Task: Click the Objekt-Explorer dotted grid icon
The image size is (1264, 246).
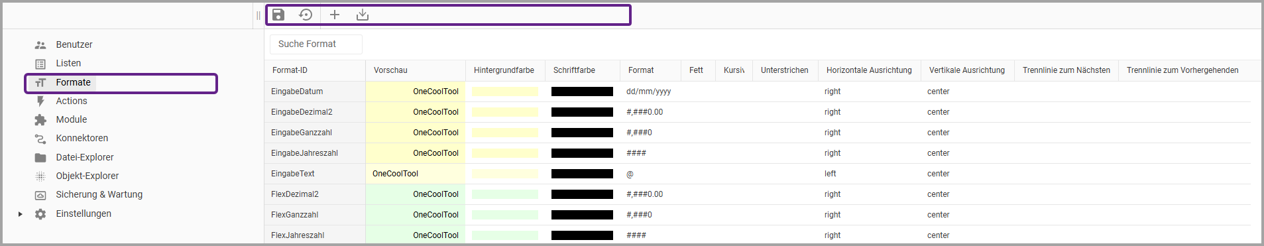Action: (40, 176)
